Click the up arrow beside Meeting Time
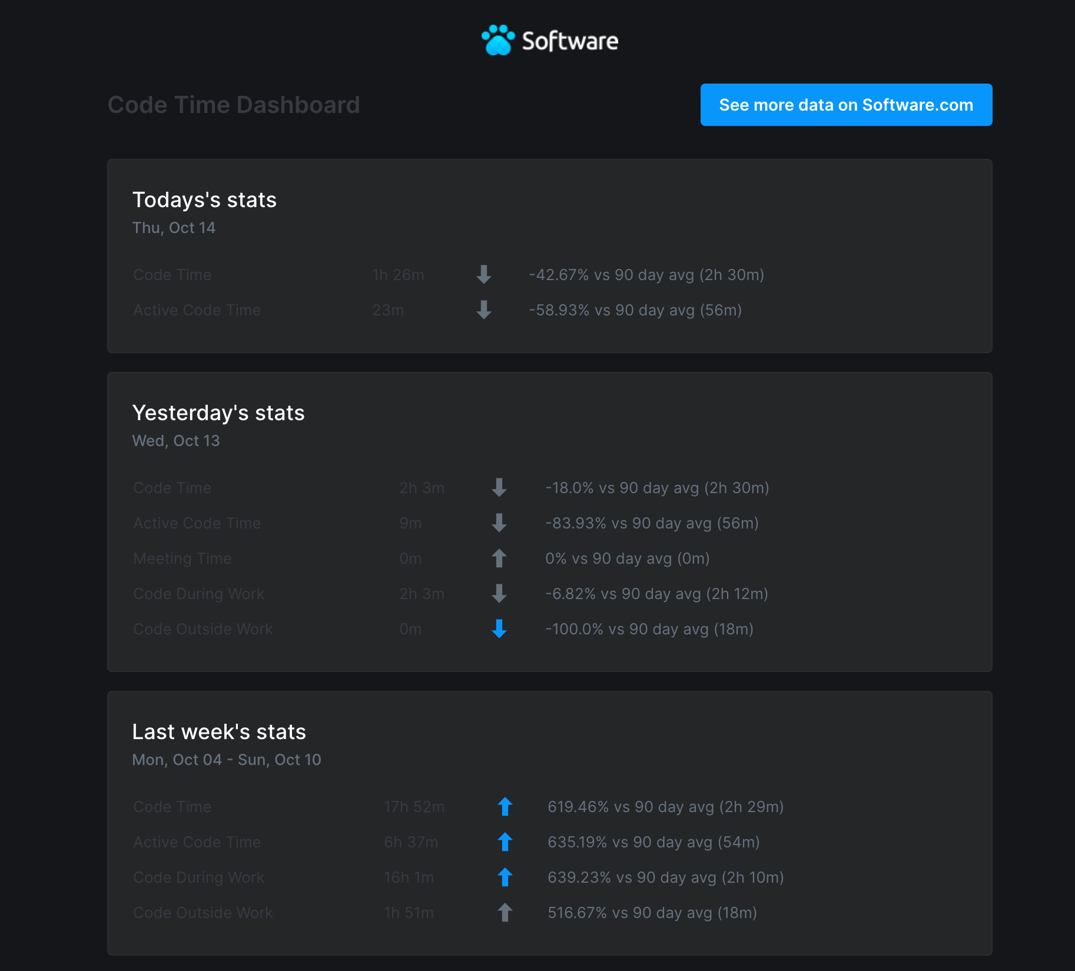Viewport: 1075px width, 971px height. (499, 558)
